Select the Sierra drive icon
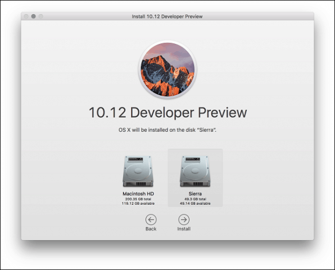The width and height of the screenshot is (335, 270). (195, 172)
